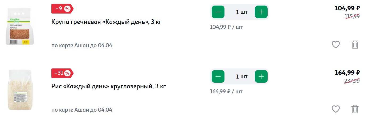Image resolution: width=368 pixels, height=117 pixels.
Task: Increase buckwheat quantity with plus button
Action: (x=261, y=12)
